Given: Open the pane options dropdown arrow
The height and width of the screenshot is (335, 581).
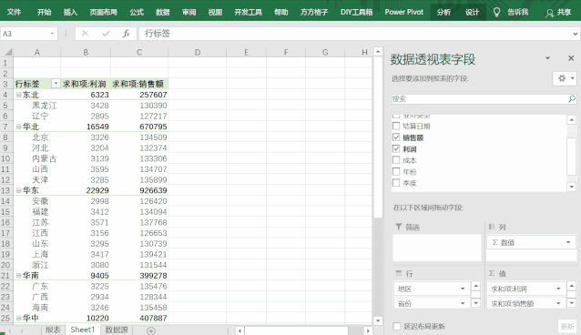Looking at the screenshot, I should [x=547, y=58].
